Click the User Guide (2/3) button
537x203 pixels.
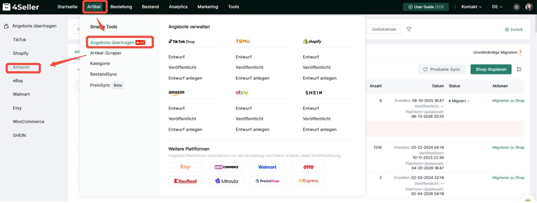tap(426, 7)
